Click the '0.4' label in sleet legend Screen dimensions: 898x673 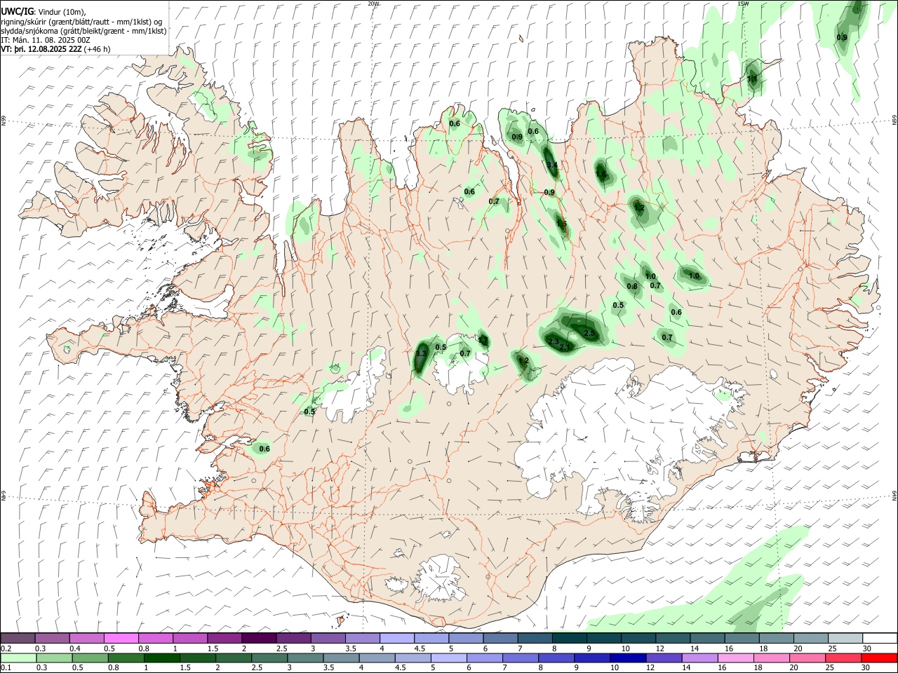click(x=76, y=648)
